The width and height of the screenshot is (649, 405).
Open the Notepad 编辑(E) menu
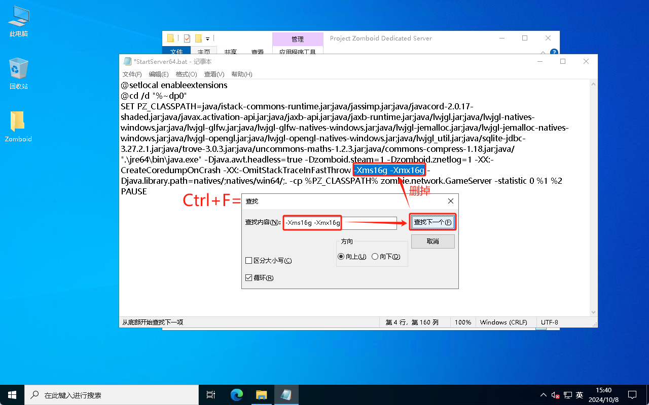tap(159, 74)
